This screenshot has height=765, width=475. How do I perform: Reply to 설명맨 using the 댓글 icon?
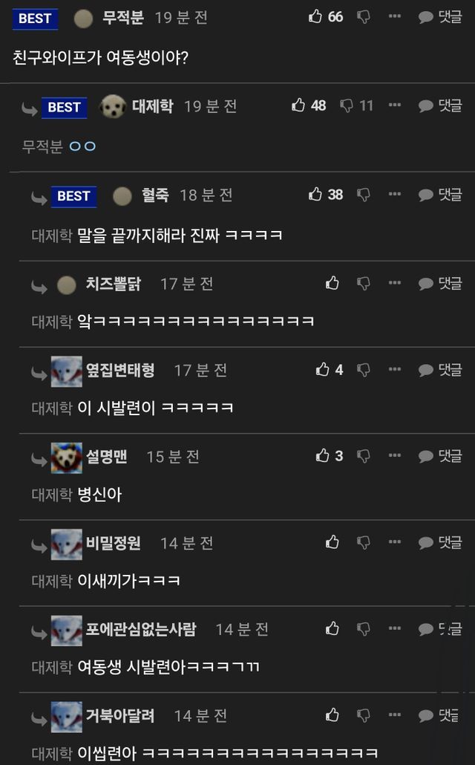[440, 456]
